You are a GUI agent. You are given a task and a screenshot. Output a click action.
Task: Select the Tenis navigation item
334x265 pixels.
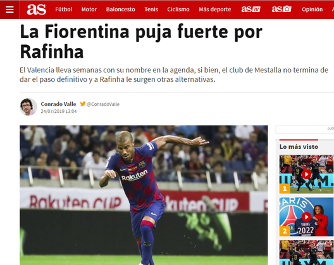[x=151, y=10]
